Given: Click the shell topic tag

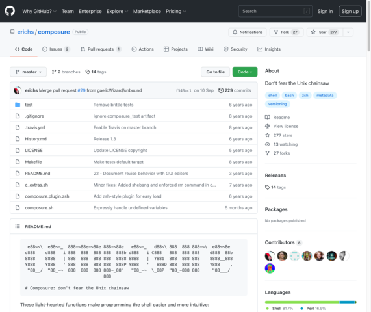Looking at the screenshot, I should (x=272, y=95).
